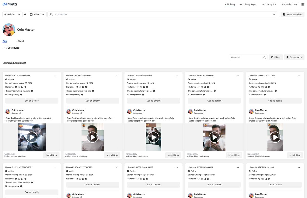
Task: Open more options for ad 1197837297871504
Action: click(x=299, y=76)
